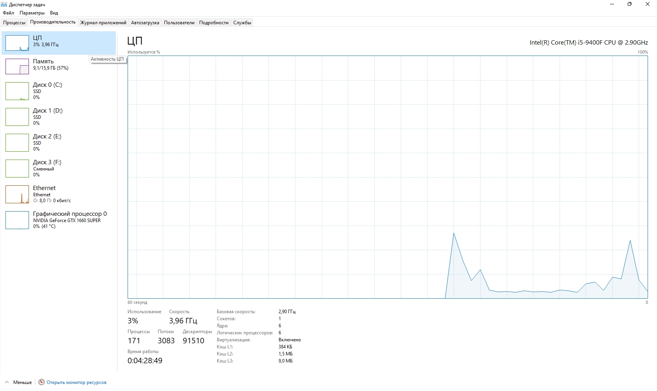The image size is (657, 391).
Task: Click the Task Manager title bar icon
Action: (4, 5)
